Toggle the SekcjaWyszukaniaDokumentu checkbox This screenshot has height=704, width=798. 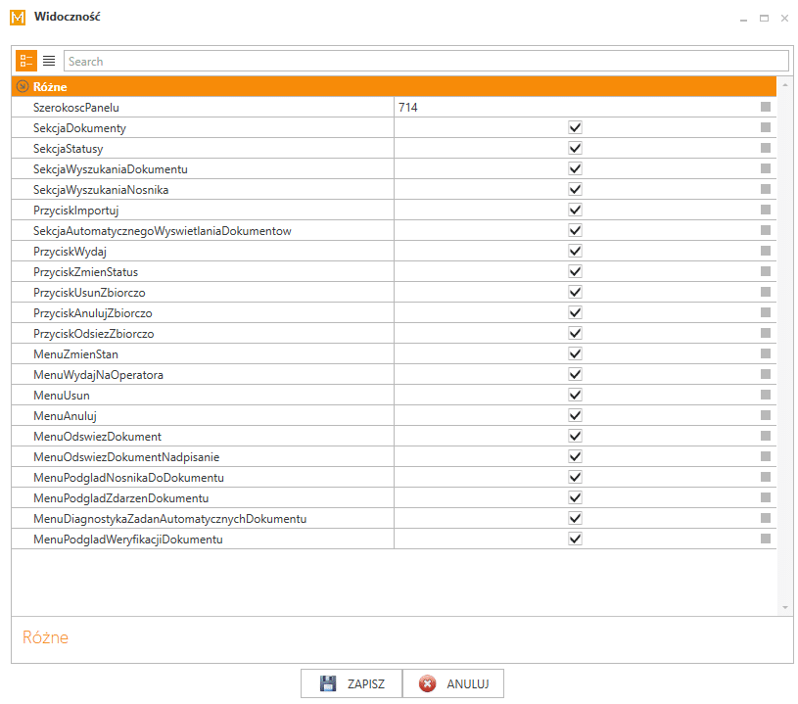[575, 169]
